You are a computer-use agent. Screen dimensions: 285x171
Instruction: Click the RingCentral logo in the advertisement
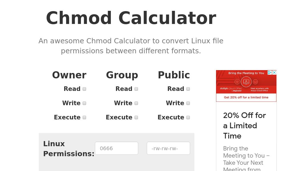click(237, 91)
